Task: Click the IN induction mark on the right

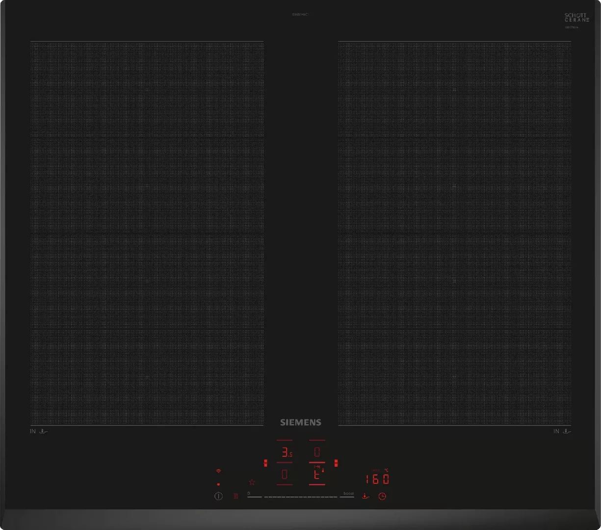Action: click(x=556, y=431)
